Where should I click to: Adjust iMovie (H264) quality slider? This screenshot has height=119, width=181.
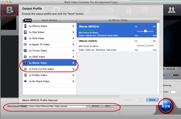[x=145, y=45]
